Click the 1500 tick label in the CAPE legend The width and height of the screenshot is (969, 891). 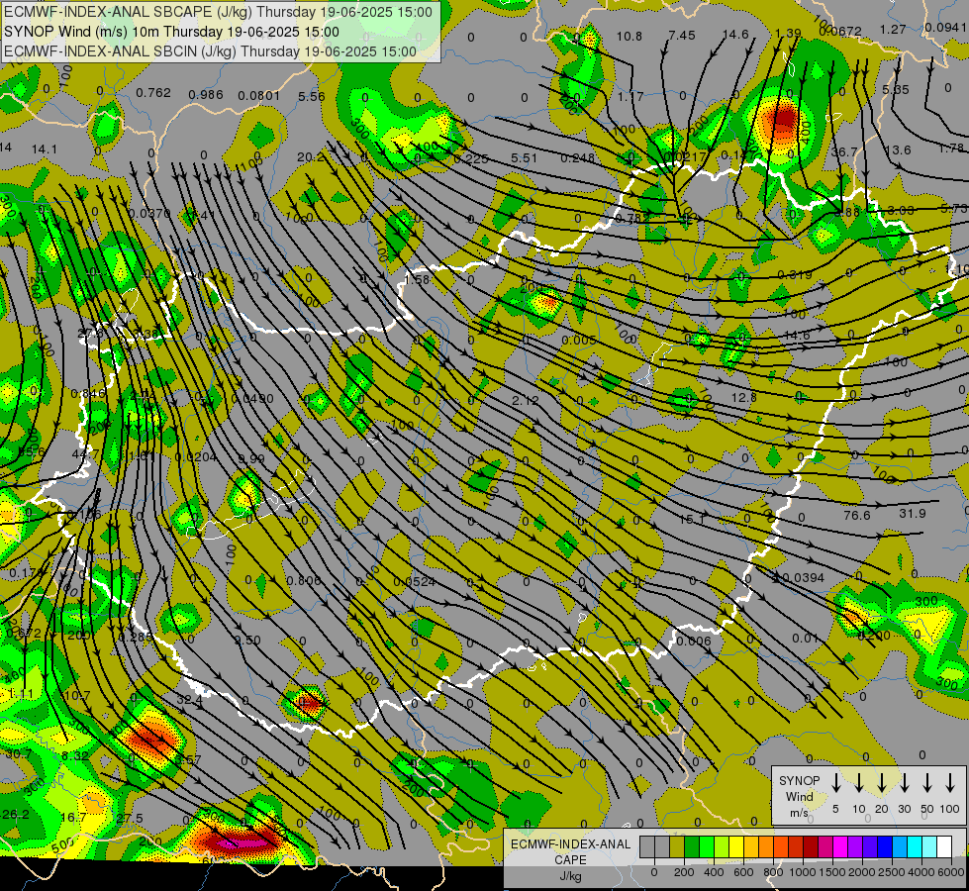point(831,872)
